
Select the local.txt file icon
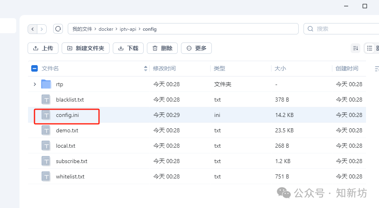(46, 146)
